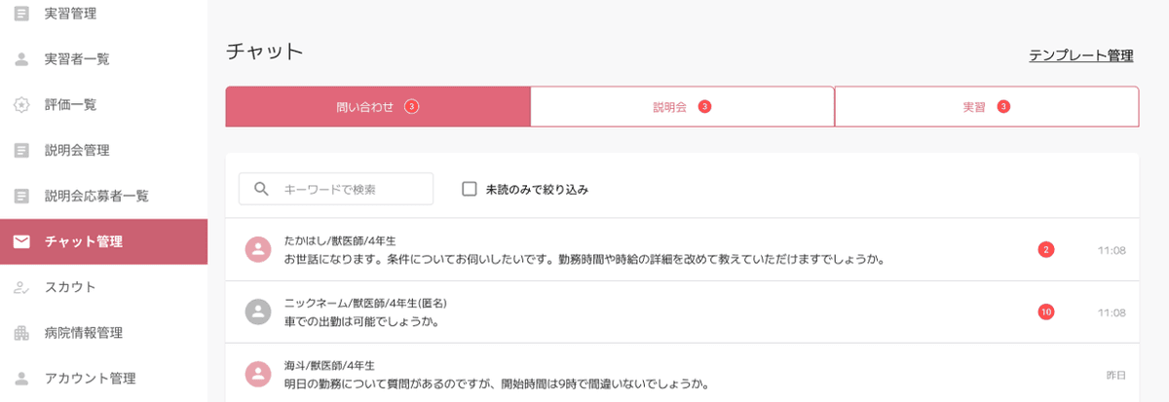The height and width of the screenshot is (402, 1169).
Task: Switch to the 実習 tab
Action: click(986, 107)
